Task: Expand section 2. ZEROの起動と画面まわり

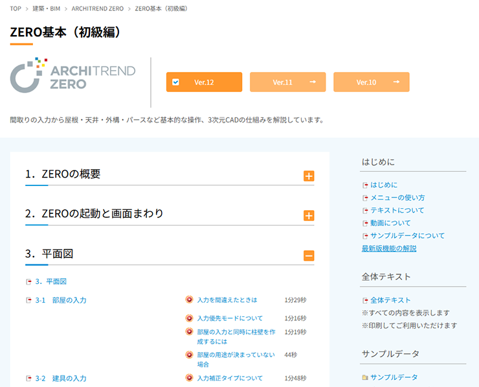Action: click(309, 216)
